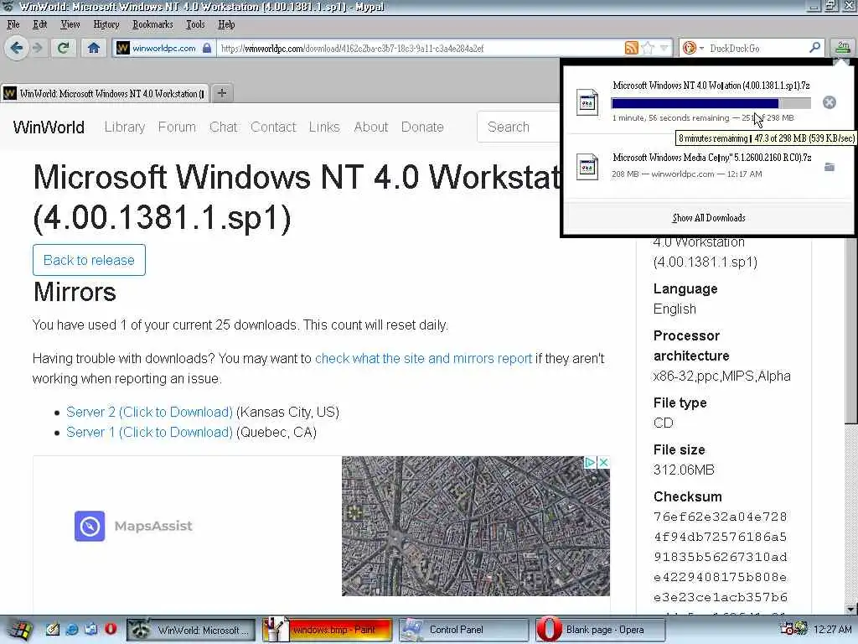Open the Forum nav link
The width and height of the screenshot is (858, 644).
click(x=177, y=127)
